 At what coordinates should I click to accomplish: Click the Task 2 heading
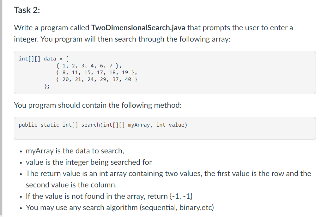click(27, 10)
